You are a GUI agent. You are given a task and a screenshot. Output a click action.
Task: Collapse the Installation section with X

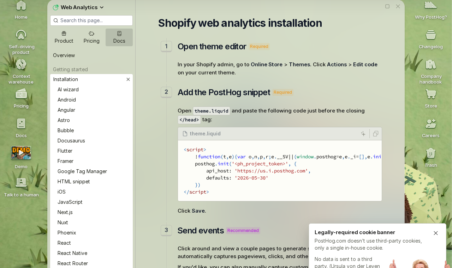pos(128,79)
